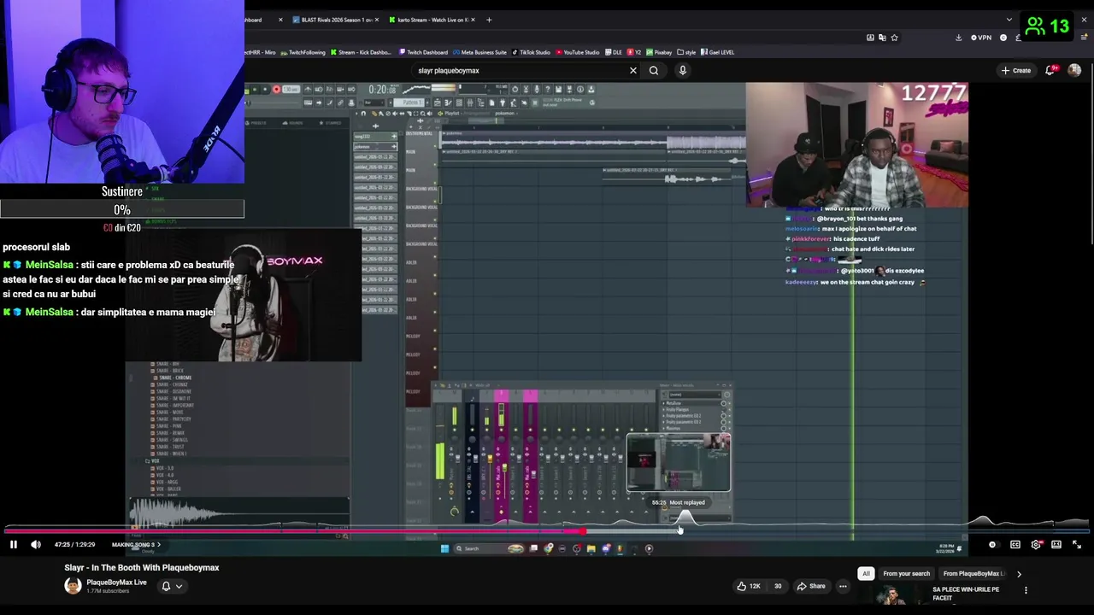1094x615 pixels.
Task: Open the DLE bookmark
Action: 614,52
